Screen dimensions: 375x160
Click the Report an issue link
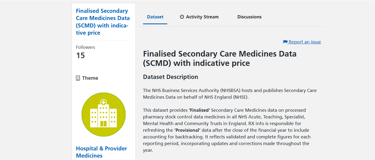305,42
